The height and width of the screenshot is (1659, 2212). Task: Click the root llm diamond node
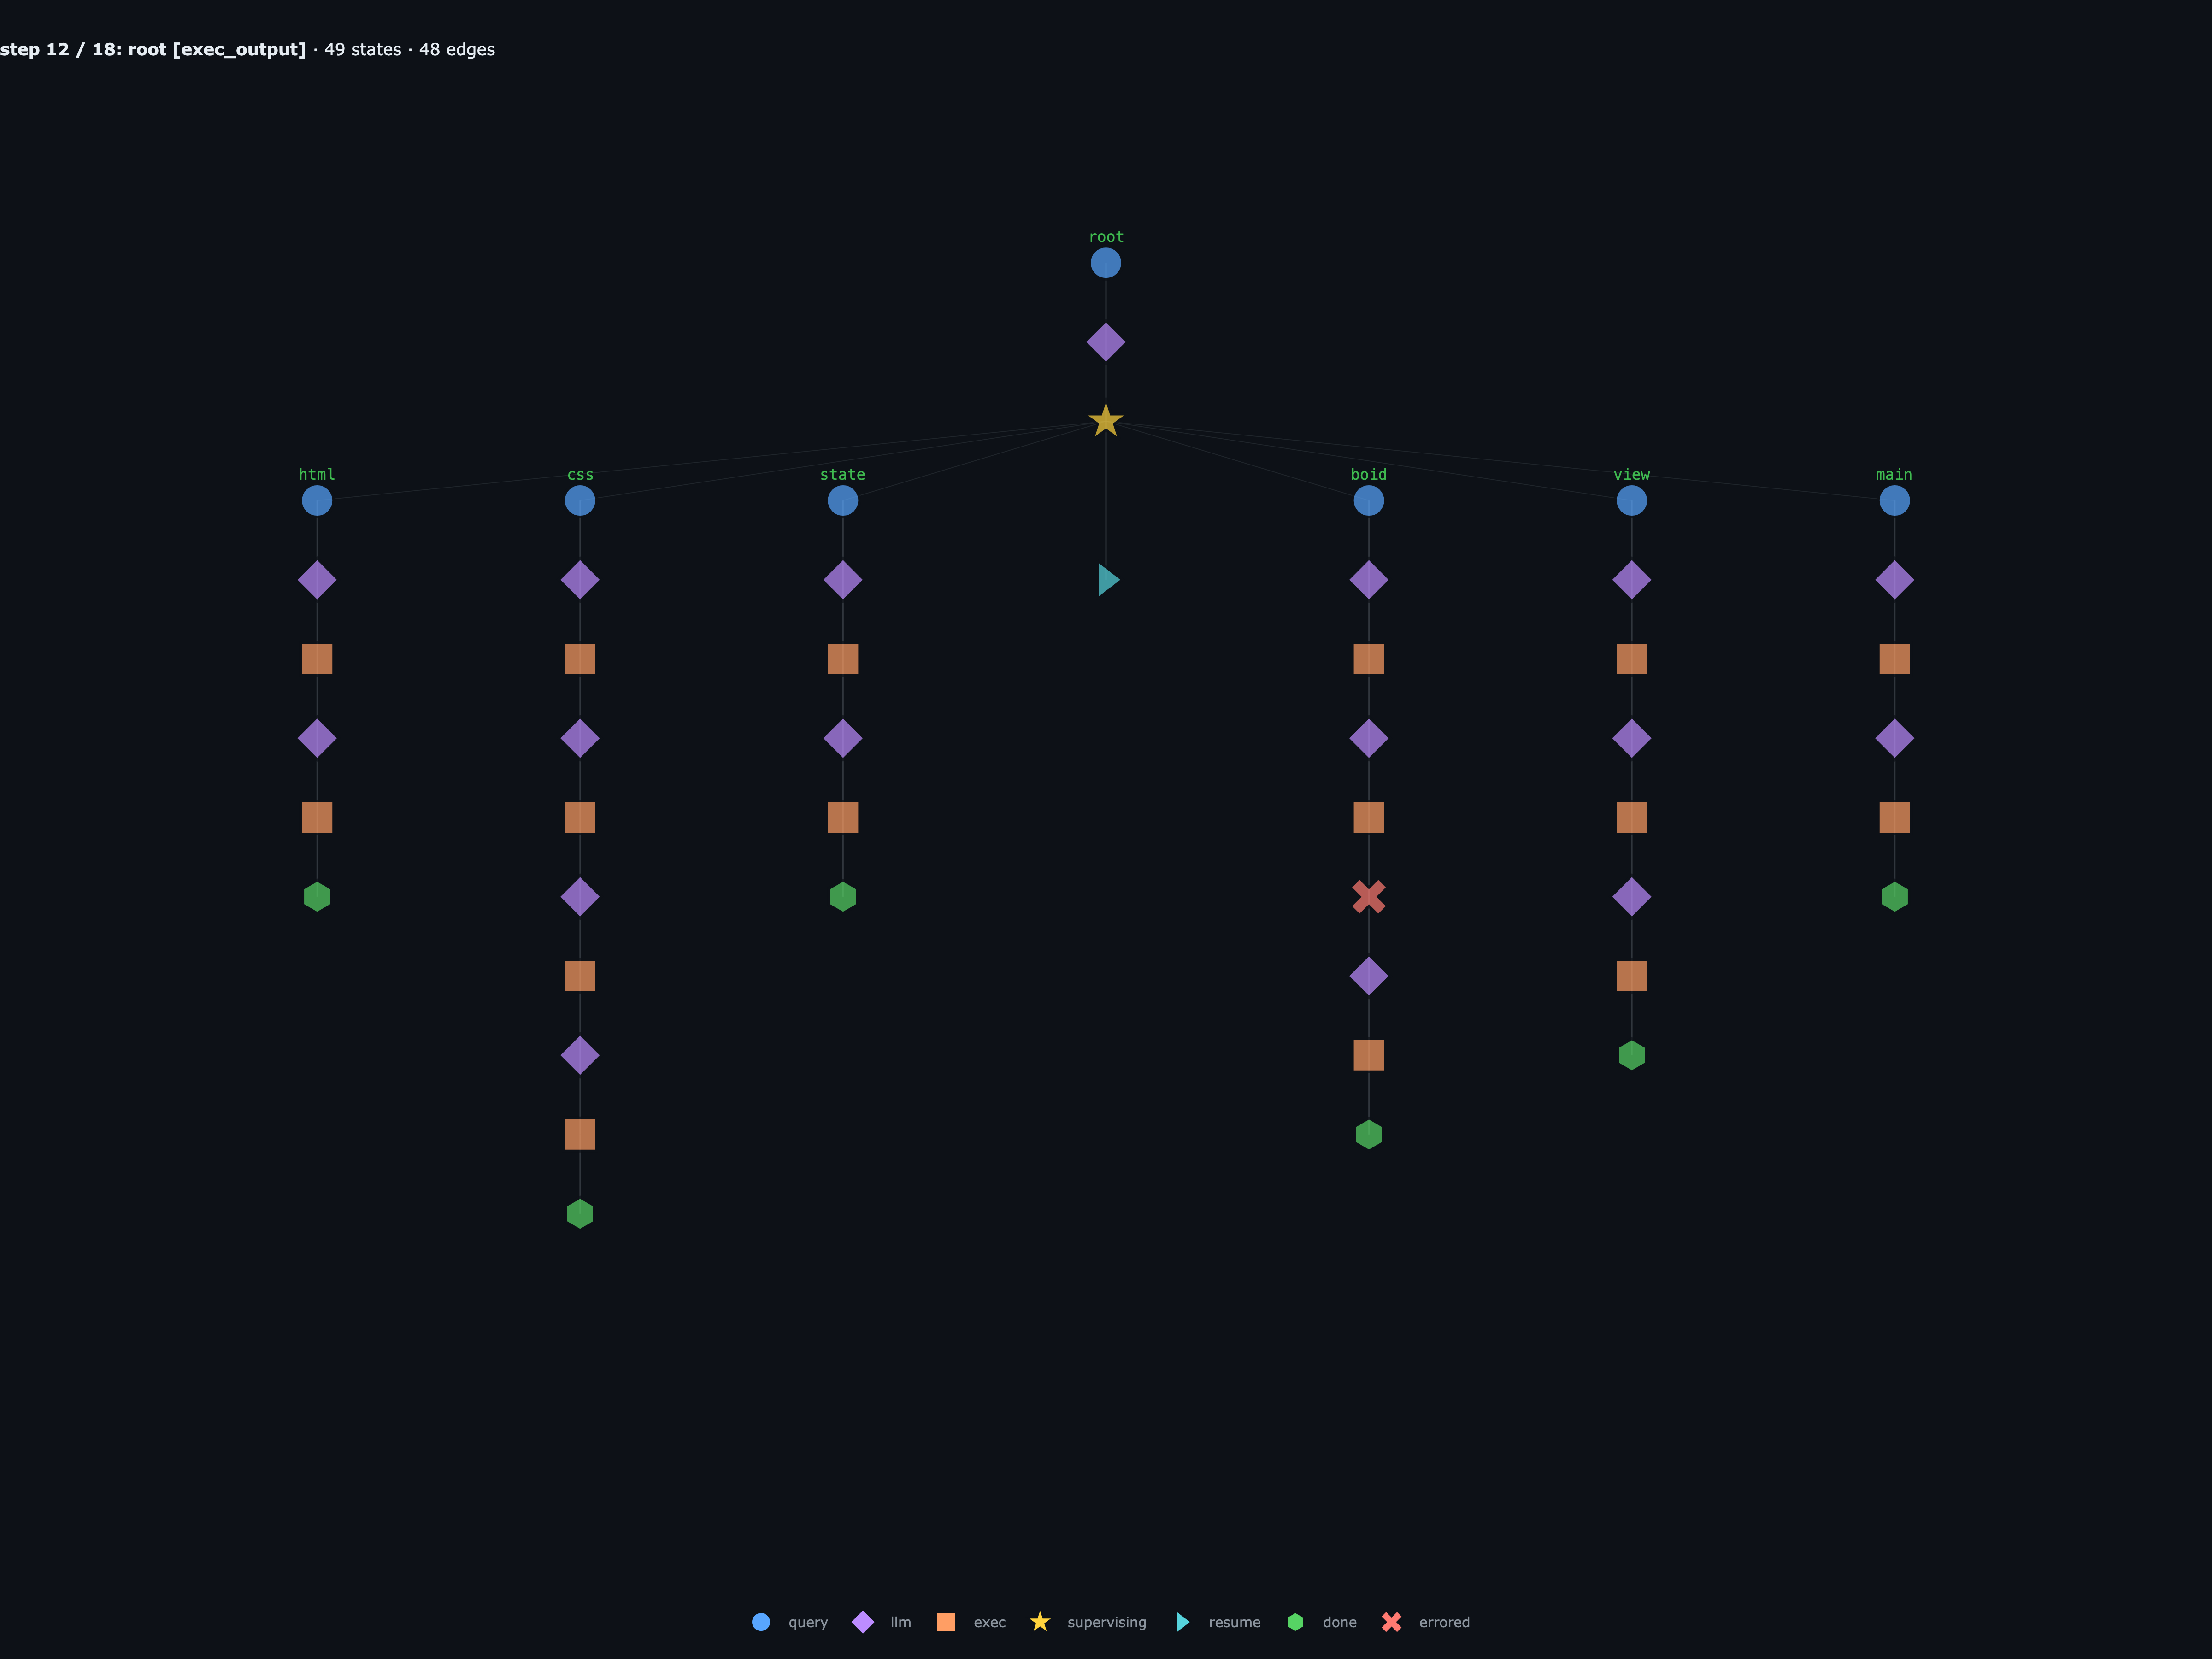pyautogui.click(x=1106, y=342)
